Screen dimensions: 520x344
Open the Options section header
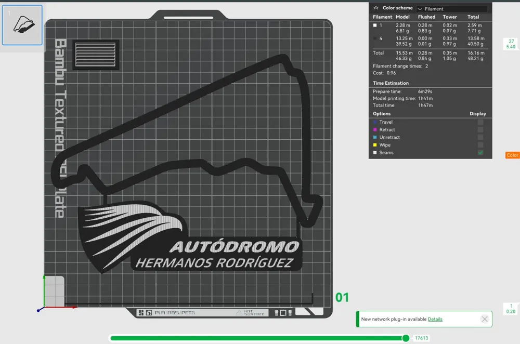382,113
